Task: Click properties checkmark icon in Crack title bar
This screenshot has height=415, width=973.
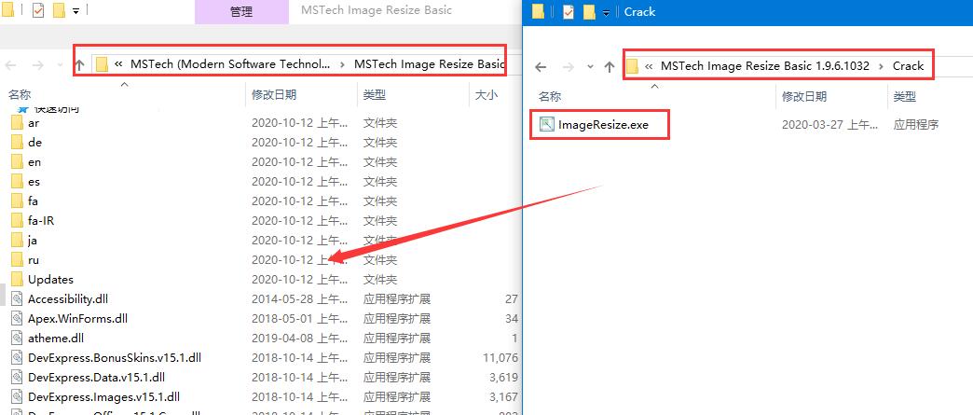Action: [569, 12]
